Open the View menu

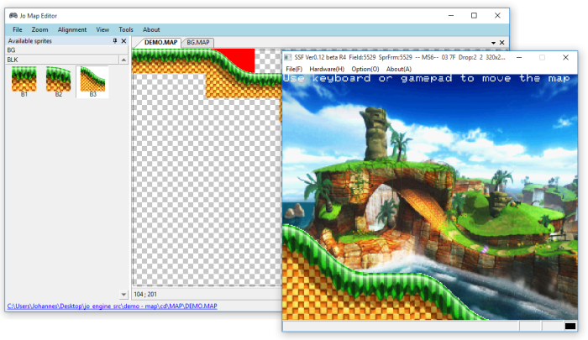pyautogui.click(x=102, y=29)
